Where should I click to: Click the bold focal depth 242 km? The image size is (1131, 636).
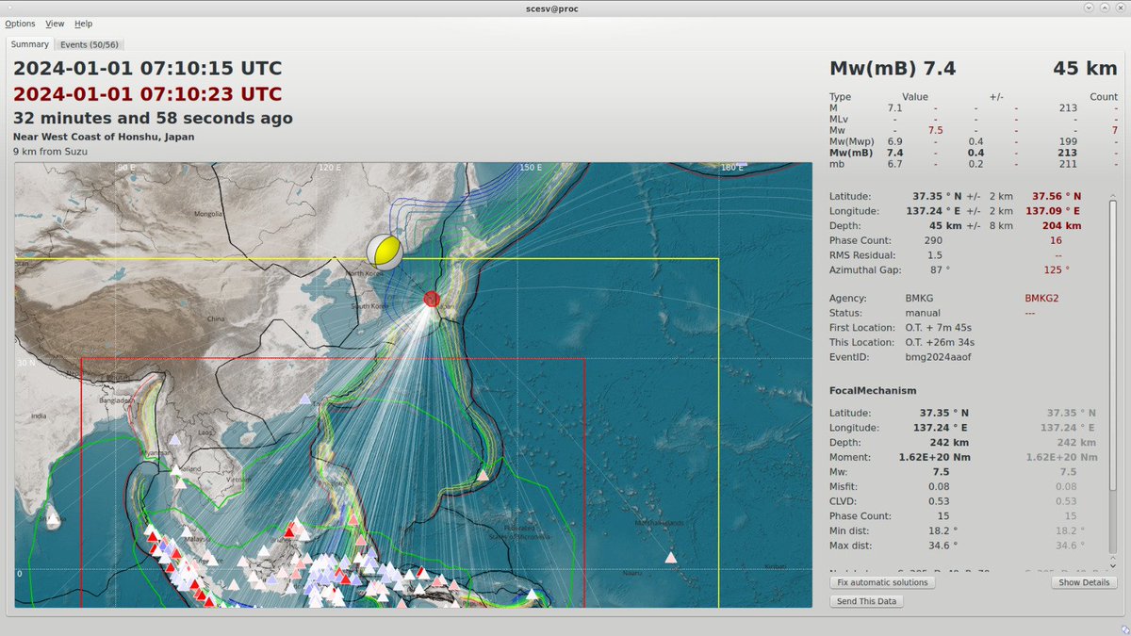[x=949, y=443]
